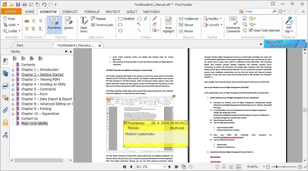Switch to continuous page view mode
The width and height of the screenshot is (308, 171).
pyautogui.click(x=224, y=167)
